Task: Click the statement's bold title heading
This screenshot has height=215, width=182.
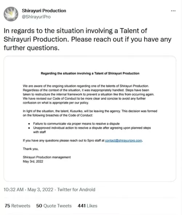Action: coord(90,73)
